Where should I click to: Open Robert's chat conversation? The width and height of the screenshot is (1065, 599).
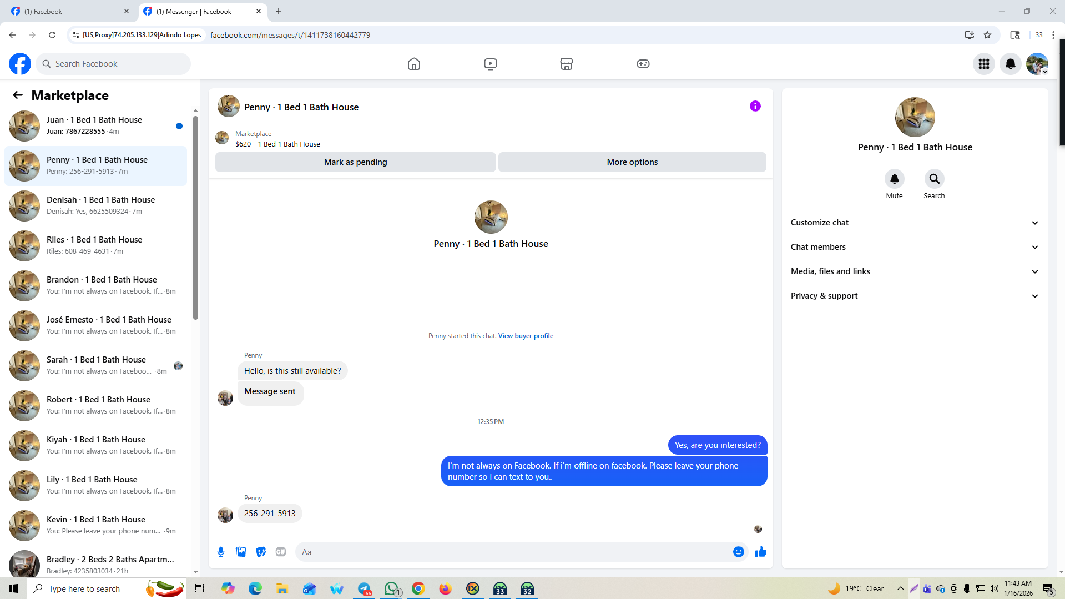[x=95, y=405]
